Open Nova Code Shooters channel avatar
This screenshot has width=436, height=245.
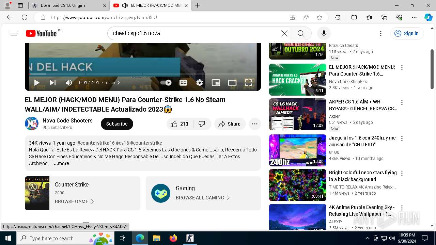coord(32,124)
